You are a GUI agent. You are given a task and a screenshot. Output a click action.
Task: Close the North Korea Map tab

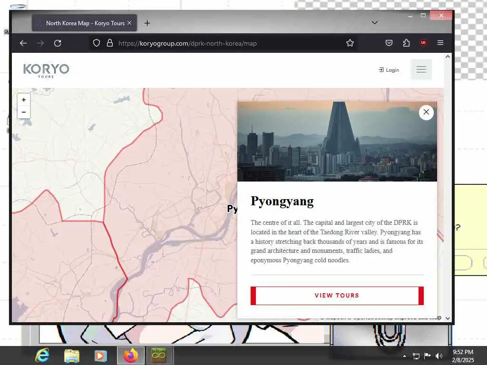129,23
